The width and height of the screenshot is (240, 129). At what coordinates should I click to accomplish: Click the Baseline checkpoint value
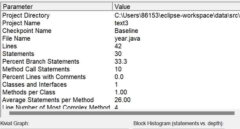pyautogui.click(x=126, y=31)
